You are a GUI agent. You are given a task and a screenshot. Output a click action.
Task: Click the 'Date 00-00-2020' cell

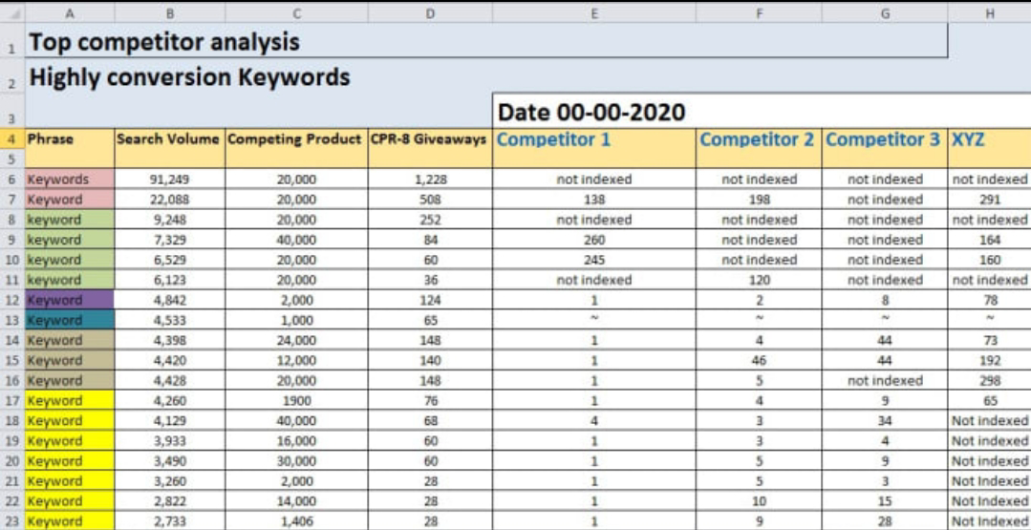[591, 112]
